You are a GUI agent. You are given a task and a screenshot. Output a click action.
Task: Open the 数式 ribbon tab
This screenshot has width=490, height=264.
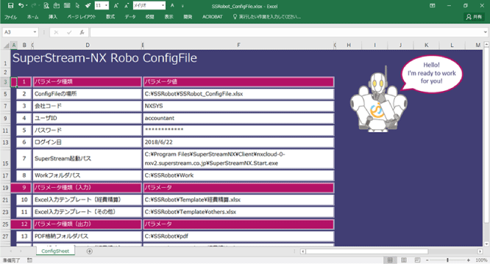(x=110, y=17)
